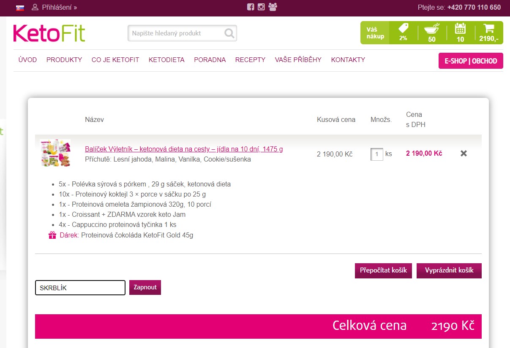Click the calendar icon showing 10
Screen dimensions: 510x348
pos(460,33)
